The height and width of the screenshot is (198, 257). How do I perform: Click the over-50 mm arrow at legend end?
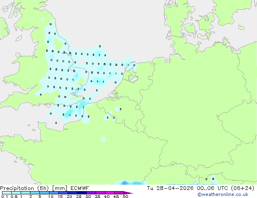pos(128,193)
